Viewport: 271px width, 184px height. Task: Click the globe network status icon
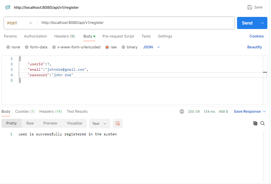182,111
